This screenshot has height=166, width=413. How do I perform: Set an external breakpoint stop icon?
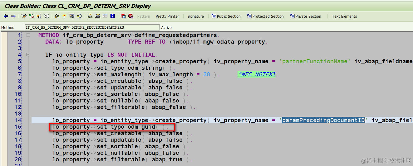coord(131,16)
